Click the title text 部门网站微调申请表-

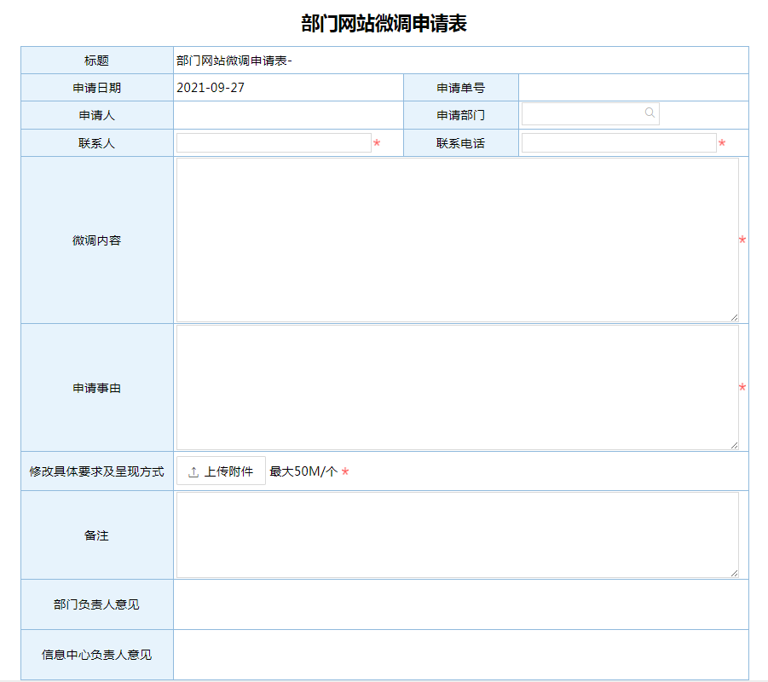point(234,61)
